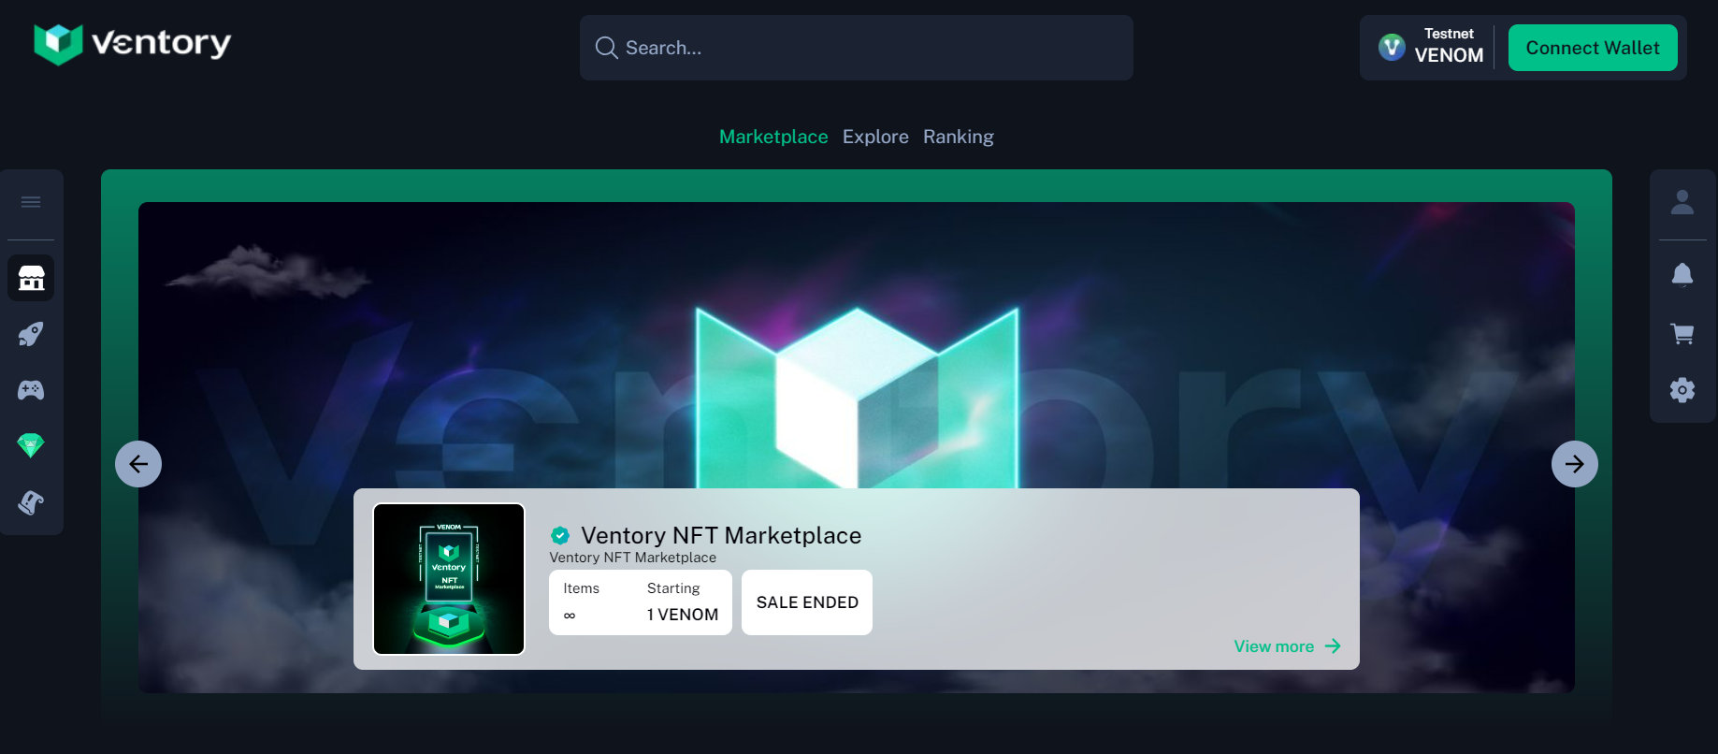The image size is (1718, 754).
Task: Open the settings gear icon
Action: tap(1682, 390)
